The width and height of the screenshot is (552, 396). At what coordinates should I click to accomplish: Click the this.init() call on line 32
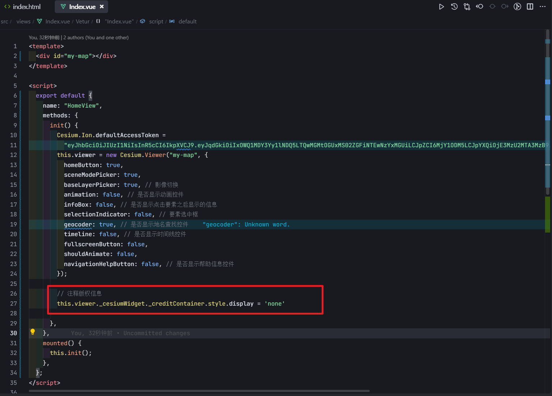pyautogui.click(x=71, y=353)
